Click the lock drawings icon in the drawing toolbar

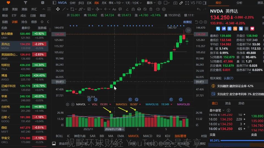point(139,9)
